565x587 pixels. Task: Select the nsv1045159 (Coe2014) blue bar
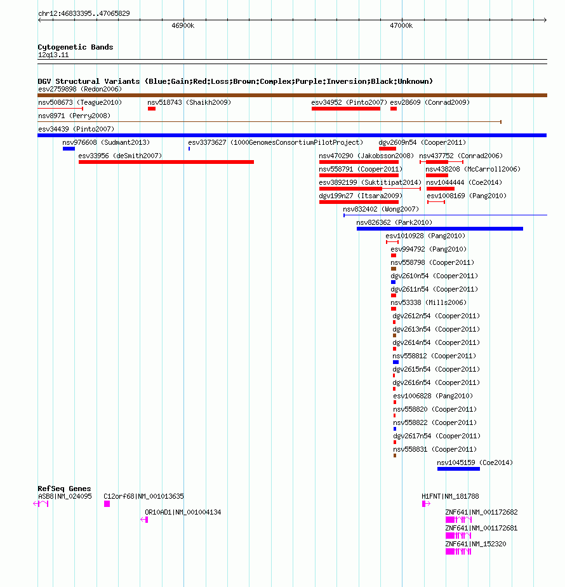pyautogui.click(x=458, y=469)
